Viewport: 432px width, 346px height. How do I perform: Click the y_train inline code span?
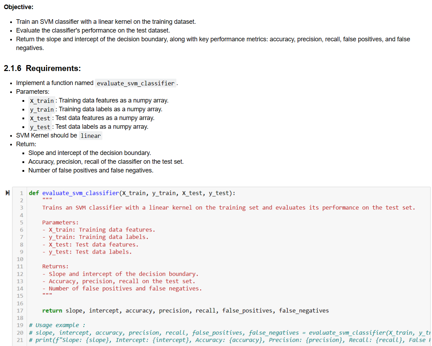(x=41, y=110)
